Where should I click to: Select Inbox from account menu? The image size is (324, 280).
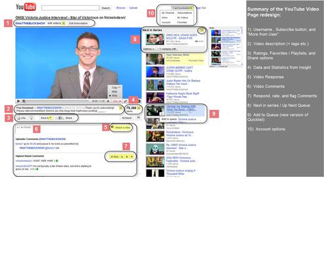click(165, 18)
